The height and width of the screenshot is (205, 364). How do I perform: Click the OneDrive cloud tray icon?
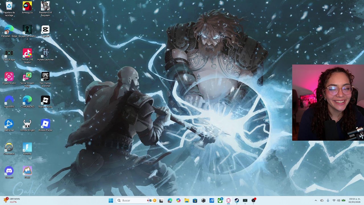[322, 200]
